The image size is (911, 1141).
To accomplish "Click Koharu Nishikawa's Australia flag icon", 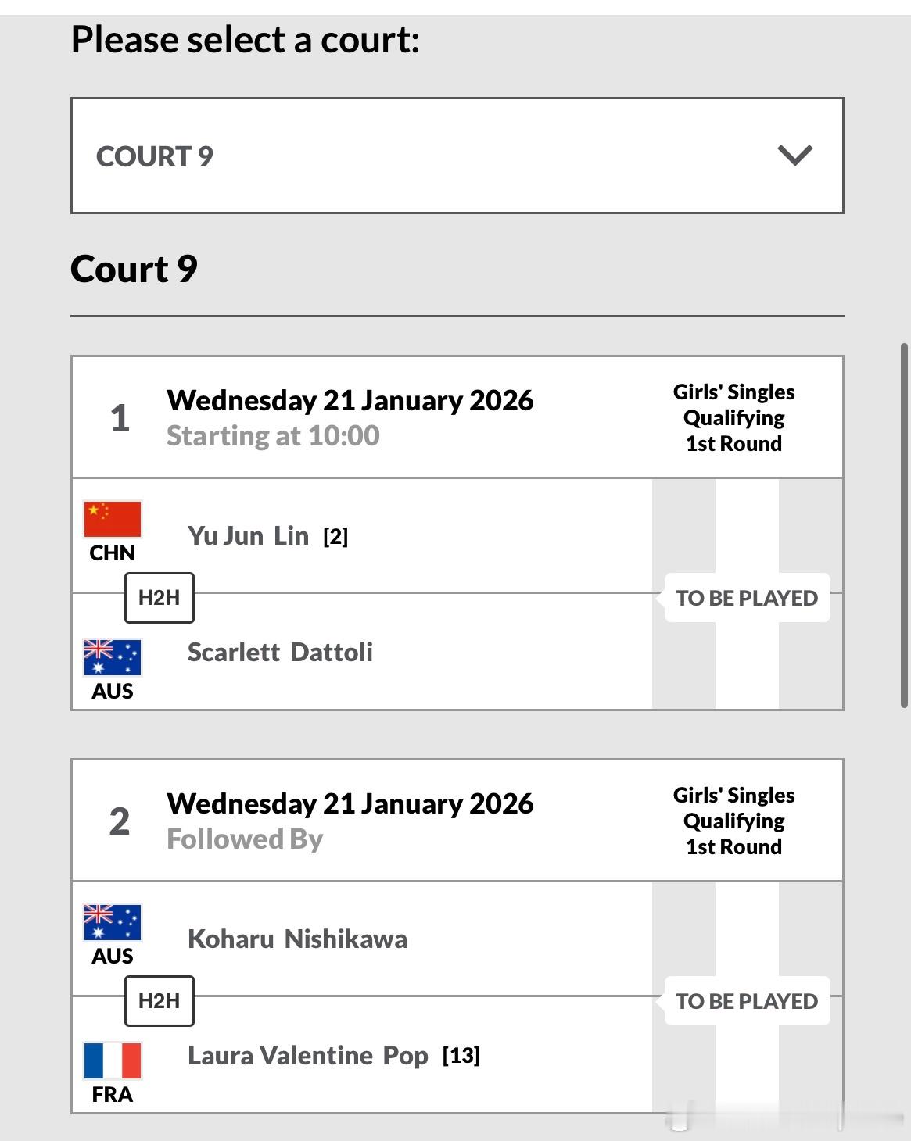I will [x=113, y=922].
